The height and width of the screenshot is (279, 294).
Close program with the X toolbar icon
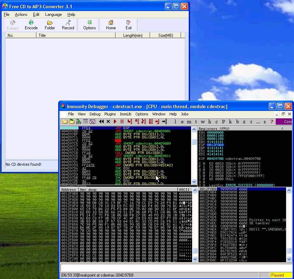[108, 122]
